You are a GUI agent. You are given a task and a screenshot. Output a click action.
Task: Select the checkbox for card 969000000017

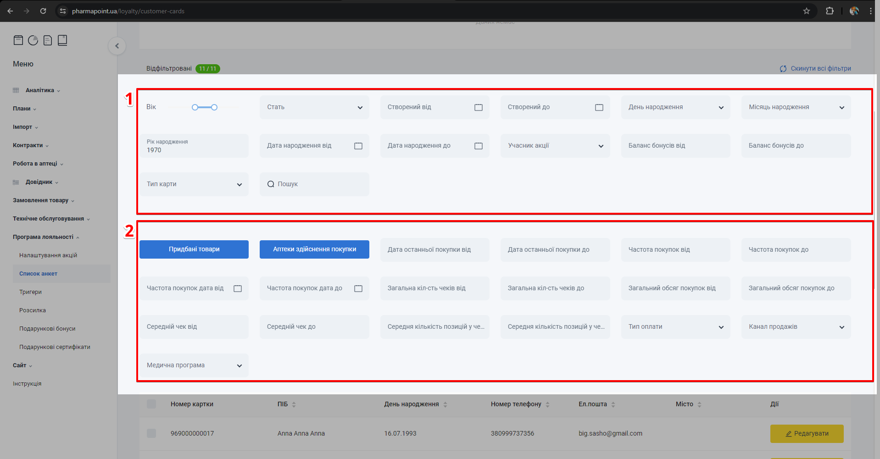(151, 433)
